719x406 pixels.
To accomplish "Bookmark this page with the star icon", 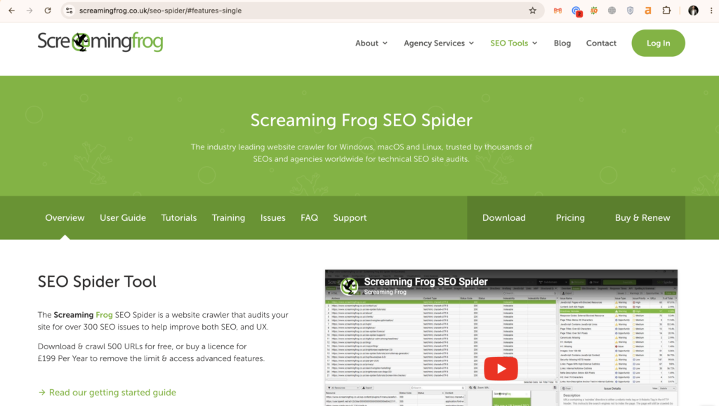I will coord(532,11).
